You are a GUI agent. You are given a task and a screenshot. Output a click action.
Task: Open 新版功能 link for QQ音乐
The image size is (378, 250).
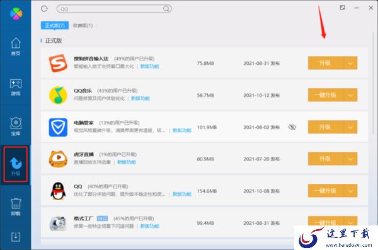click(x=140, y=98)
